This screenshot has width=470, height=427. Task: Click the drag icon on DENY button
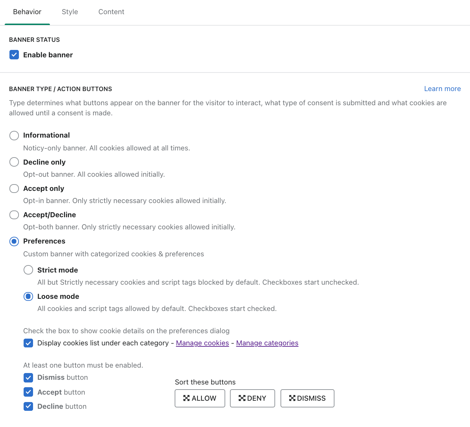[242, 398]
